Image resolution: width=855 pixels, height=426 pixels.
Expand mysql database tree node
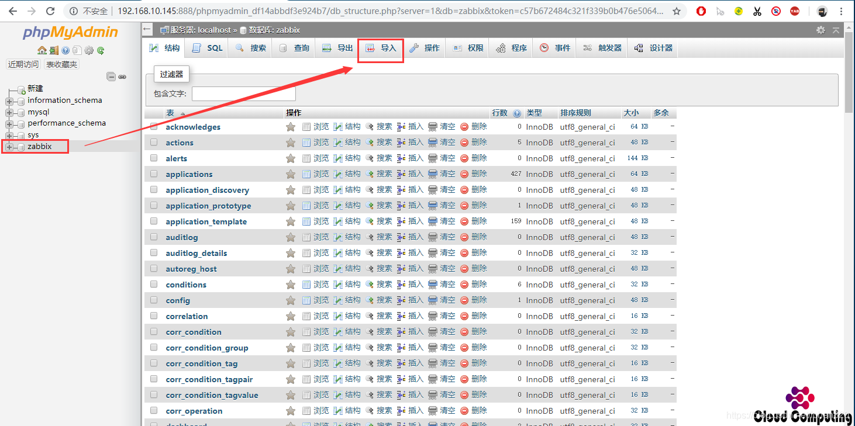pos(9,112)
